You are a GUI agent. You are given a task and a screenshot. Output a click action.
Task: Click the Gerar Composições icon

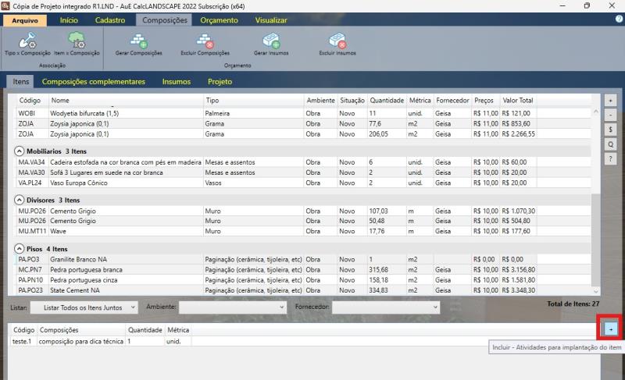139,41
